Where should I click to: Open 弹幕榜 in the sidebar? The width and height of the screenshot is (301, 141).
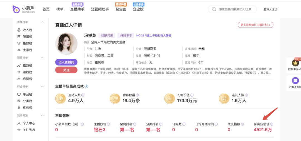pos(27,37)
